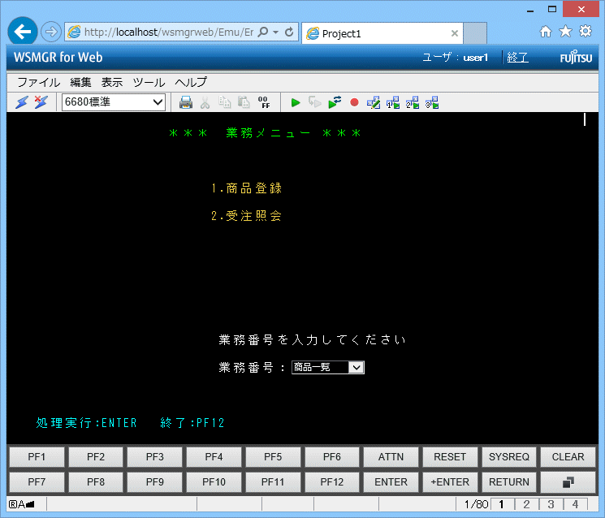Switch to session 2 in status bar
Image resolution: width=605 pixels, height=518 pixels.
click(526, 504)
